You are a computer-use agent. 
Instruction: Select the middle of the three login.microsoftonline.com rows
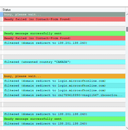pos(64,86)
